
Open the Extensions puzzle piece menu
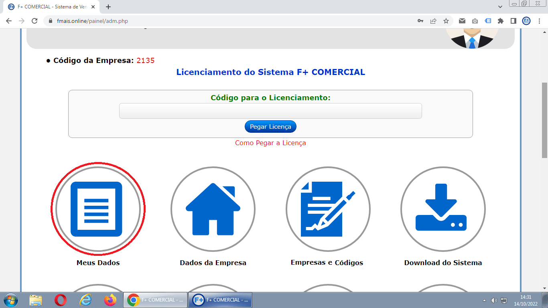(501, 21)
